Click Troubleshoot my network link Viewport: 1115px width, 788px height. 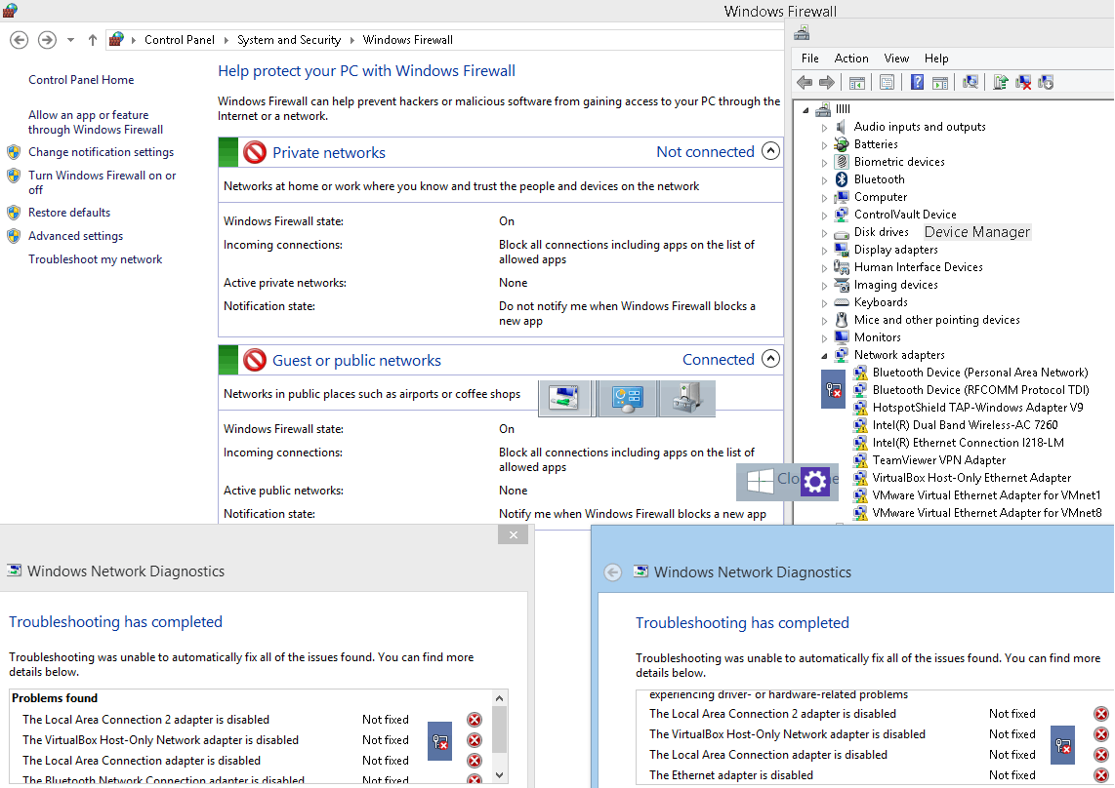click(x=96, y=259)
